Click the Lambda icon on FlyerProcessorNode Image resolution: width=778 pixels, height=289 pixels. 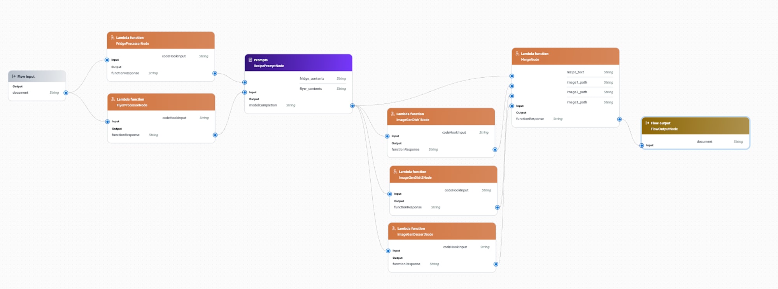click(x=113, y=99)
